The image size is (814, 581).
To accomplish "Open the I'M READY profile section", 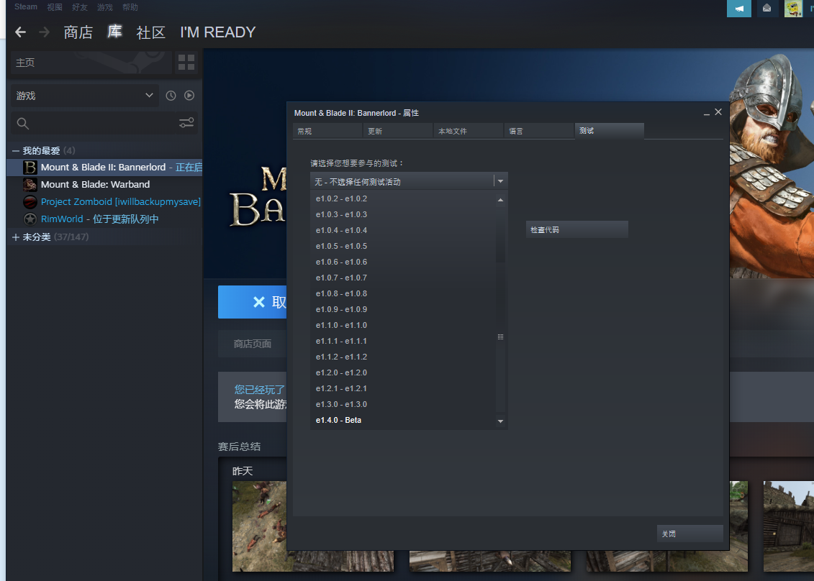I will point(218,32).
